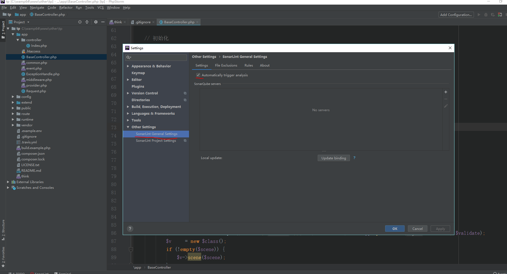Expand Languages & Frameworks settings
This screenshot has height=274, width=507.
(128, 113)
